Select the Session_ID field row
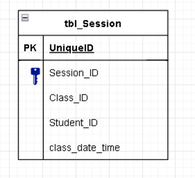Screen dimensions: 195x178 (x=106, y=73)
